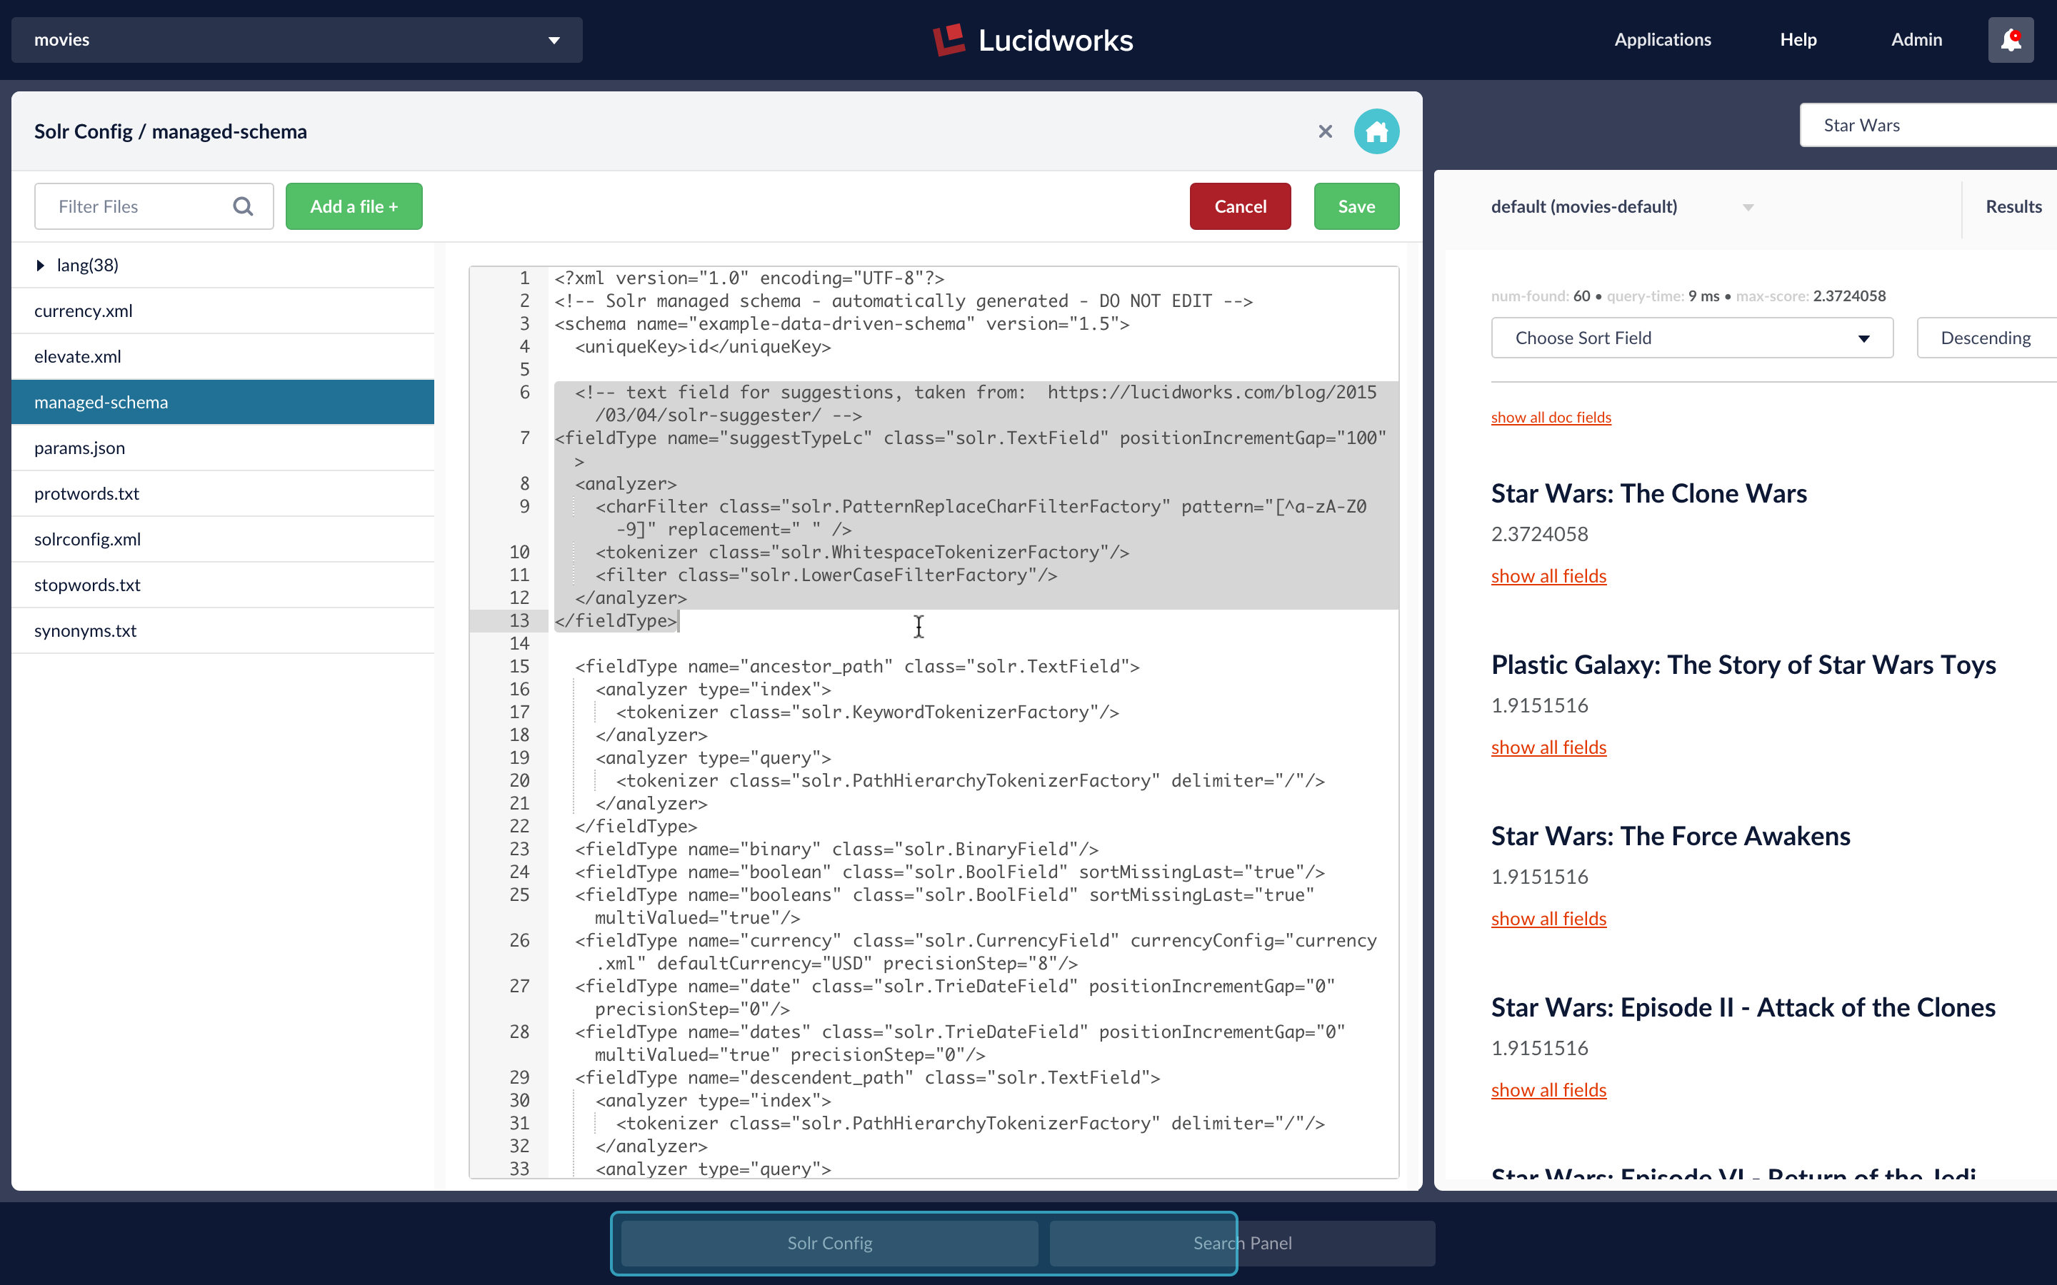The height and width of the screenshot is (1285, 2057).
Task: Click the home icon in schema editor
Action: (x=1374, y=130)
